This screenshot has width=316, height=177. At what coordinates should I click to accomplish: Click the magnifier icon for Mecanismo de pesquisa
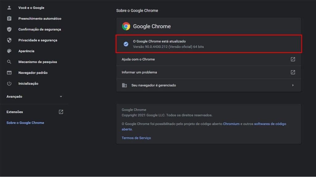[9, 62]
